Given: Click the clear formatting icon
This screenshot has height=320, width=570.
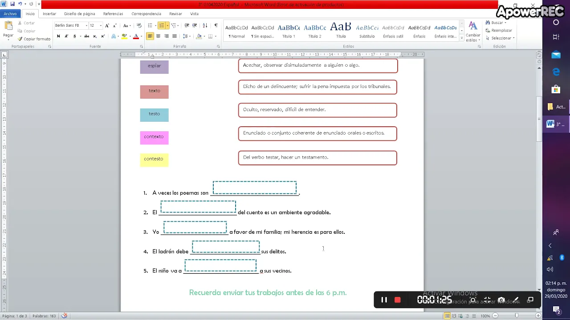Looking at the screenshot, I should click(x=139, y=26).
